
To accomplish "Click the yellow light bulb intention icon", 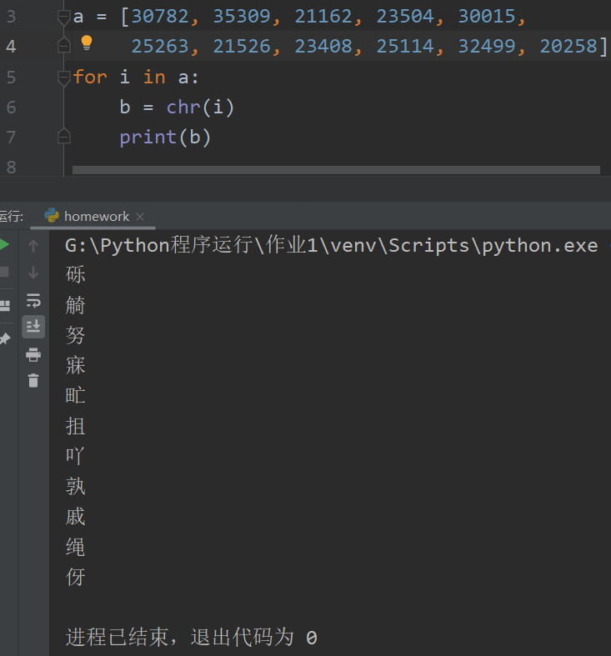I will coord(87,43).
